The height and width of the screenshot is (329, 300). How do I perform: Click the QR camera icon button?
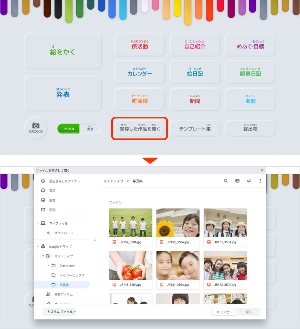pos(36,128)
